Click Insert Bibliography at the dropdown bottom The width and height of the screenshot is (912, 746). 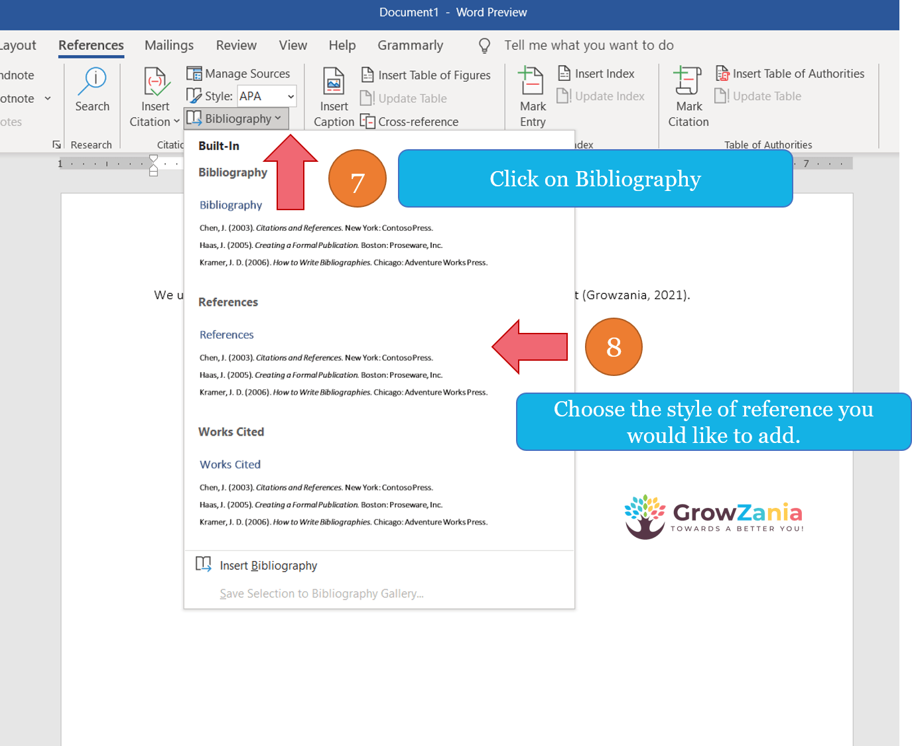click(x=268, y=565)
